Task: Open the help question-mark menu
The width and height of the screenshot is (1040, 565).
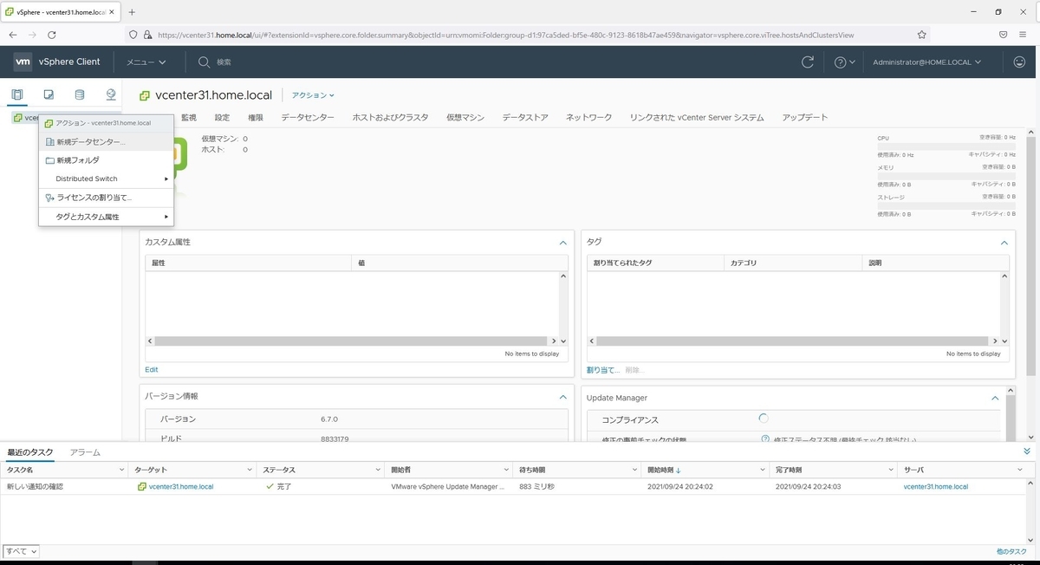Action: (x=844, y=62)
